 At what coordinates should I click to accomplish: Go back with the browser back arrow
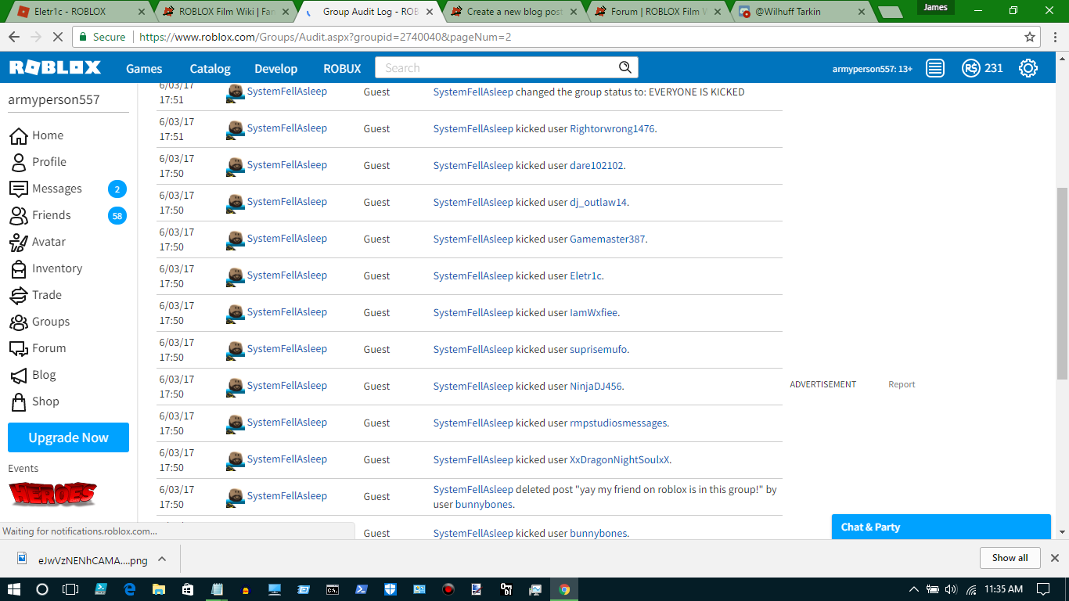coord(14,37)
